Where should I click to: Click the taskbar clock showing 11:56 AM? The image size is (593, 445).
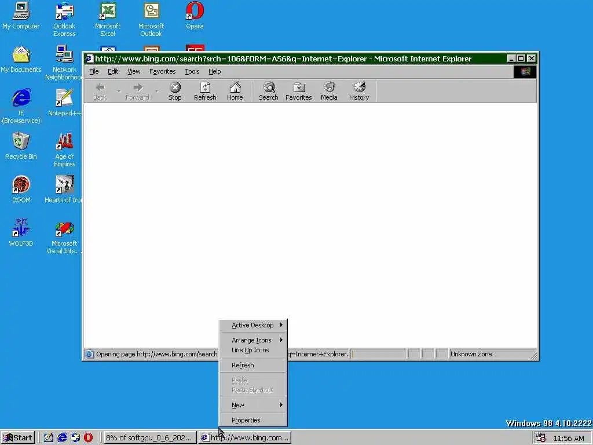point(569,438)
